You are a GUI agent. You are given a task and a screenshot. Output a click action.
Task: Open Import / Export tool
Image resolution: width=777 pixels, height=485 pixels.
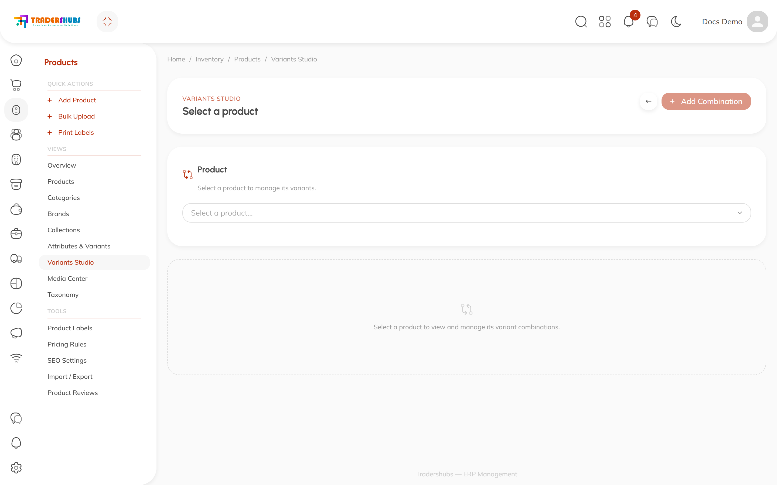(70, 377)
